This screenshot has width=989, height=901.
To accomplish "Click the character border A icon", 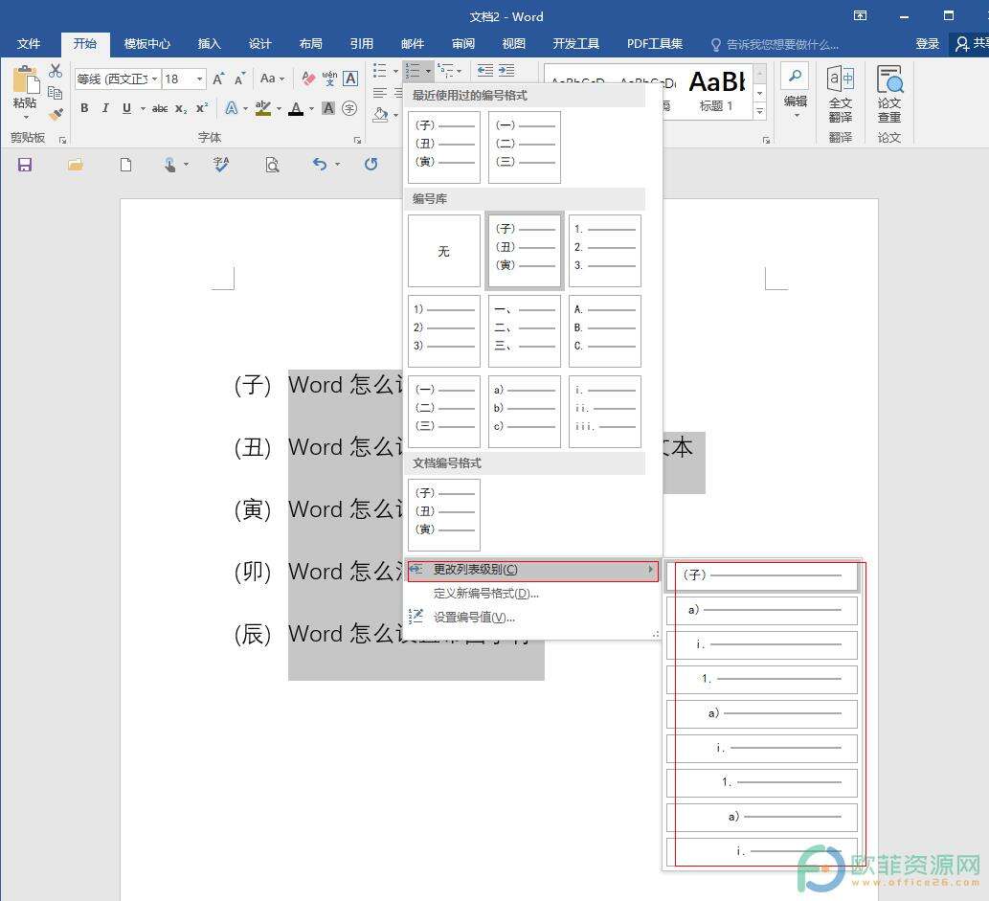I will [350, 79].
